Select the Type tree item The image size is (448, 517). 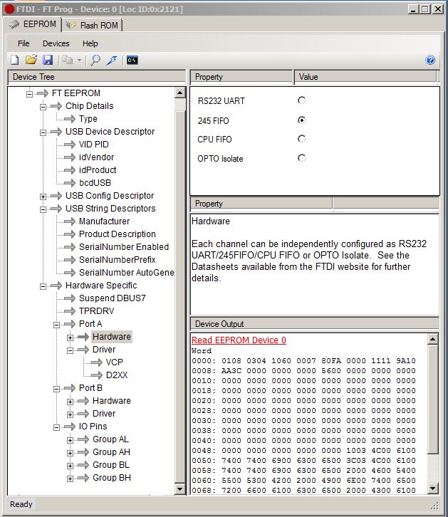[88, 119]
